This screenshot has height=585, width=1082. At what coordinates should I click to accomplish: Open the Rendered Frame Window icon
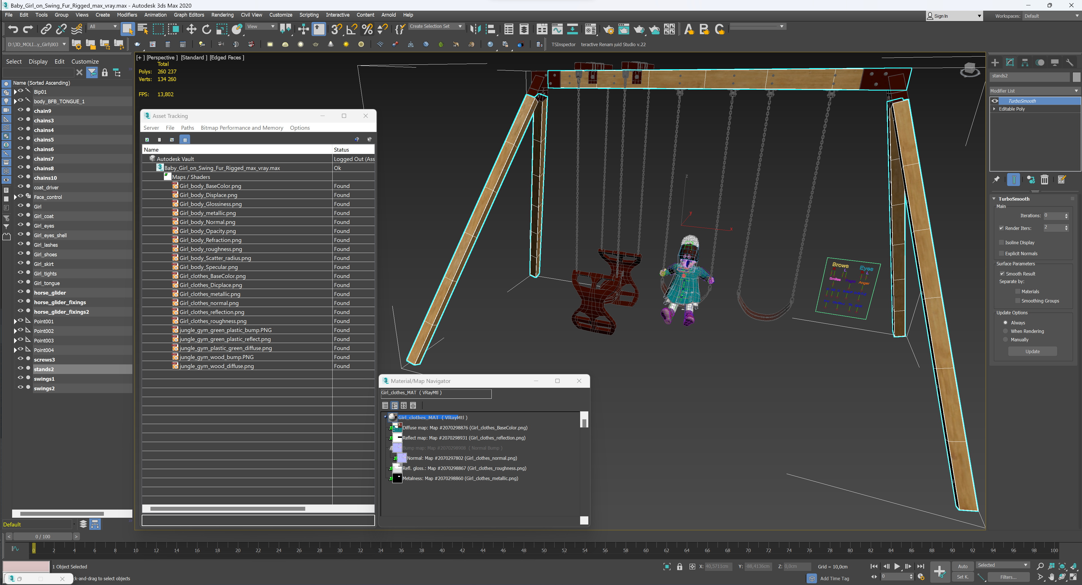click(623, 29)
